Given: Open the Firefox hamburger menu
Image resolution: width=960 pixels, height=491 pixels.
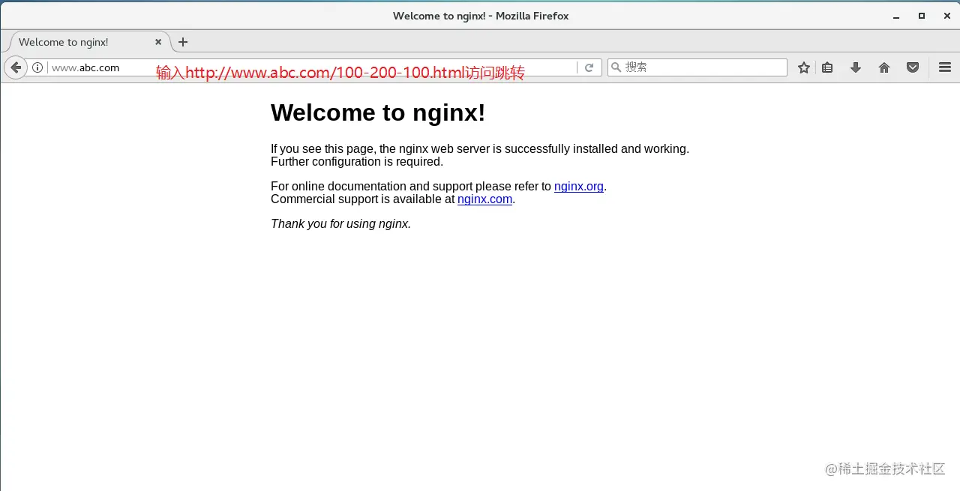Looking at the screenshot, I should [945, 67].
